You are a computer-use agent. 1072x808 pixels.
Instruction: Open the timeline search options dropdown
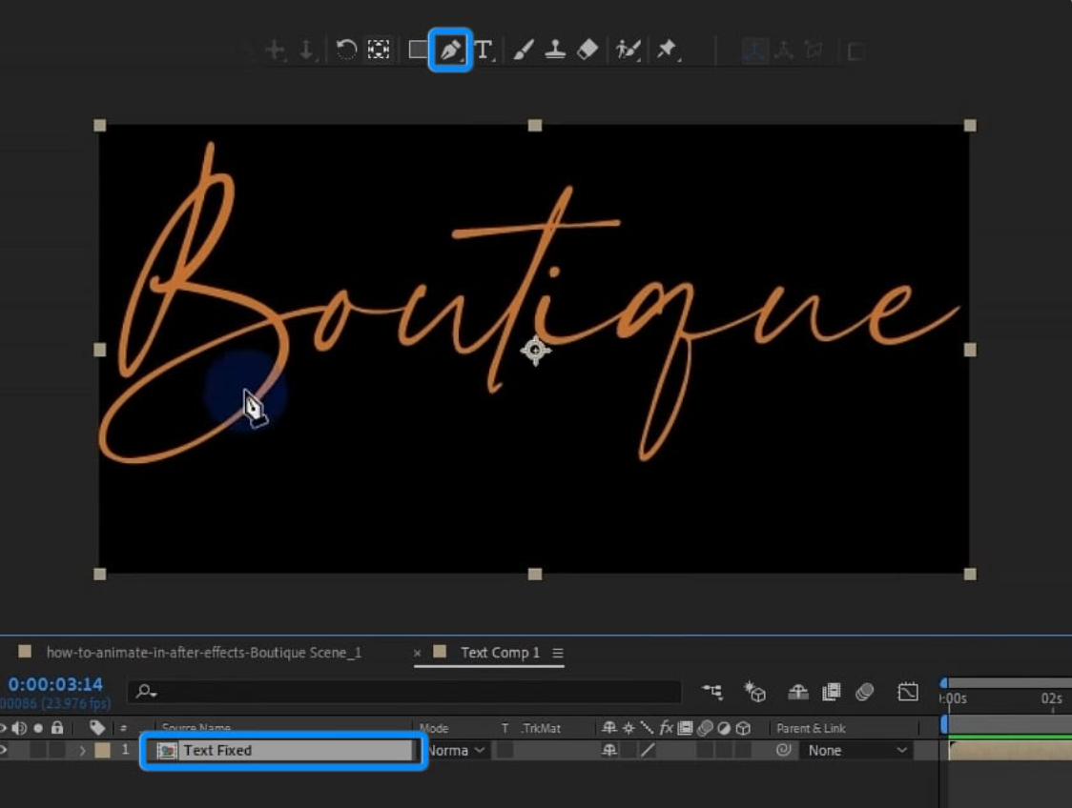pyautogui.click(x=146, y=692)
